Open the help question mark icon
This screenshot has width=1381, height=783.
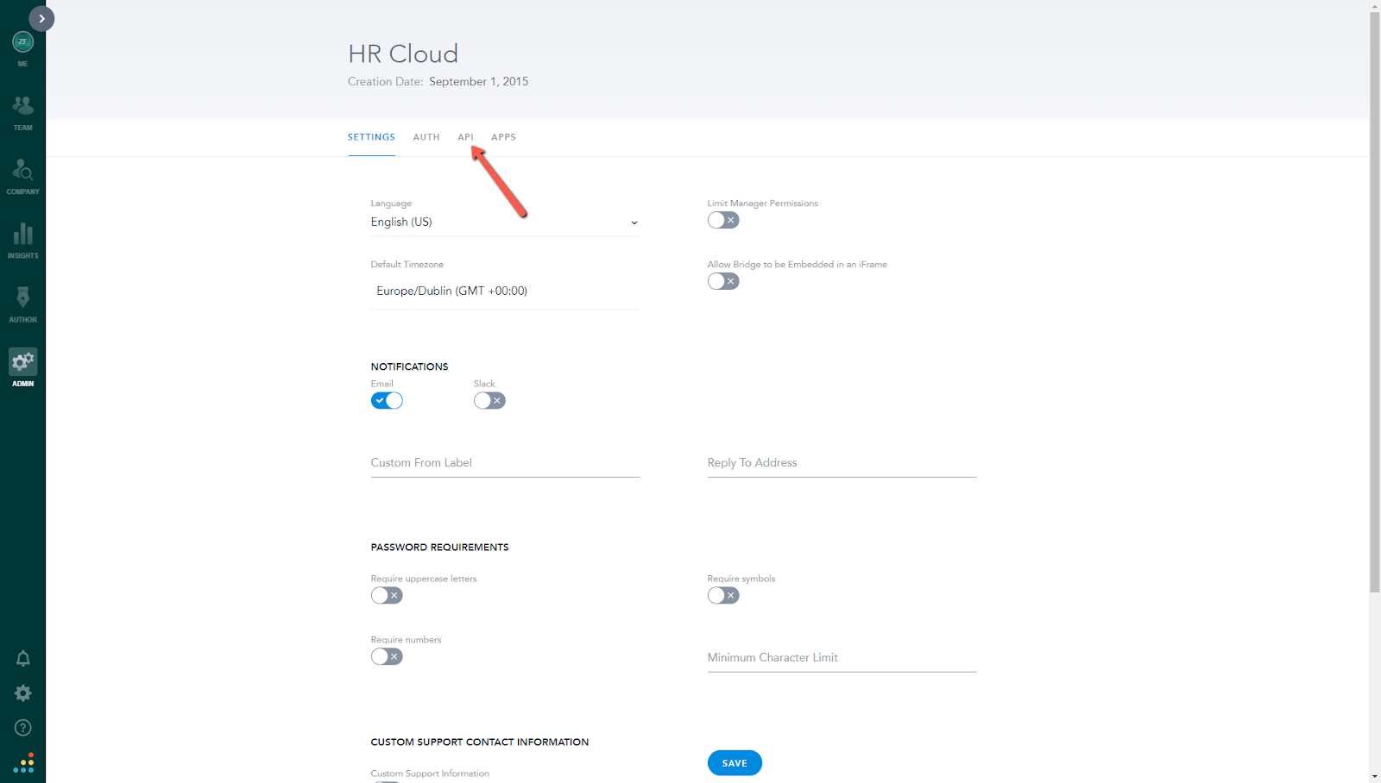tap(23, 728)
